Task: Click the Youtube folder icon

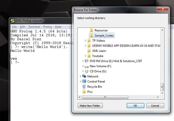Action: coord(89,56)
